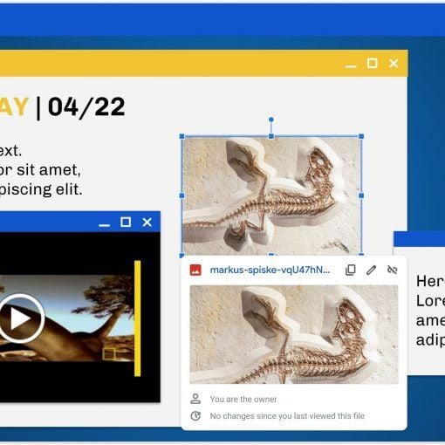
Task: Click the owner person icon
Action: tap(195, 399)
